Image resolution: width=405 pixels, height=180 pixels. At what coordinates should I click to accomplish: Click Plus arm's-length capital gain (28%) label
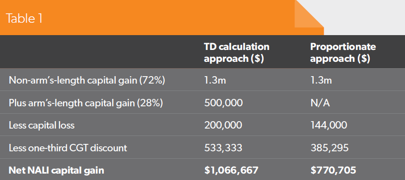[x=86, y=103]
